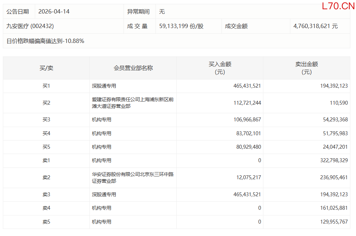Click the 卖出金额 (元) column header

coord(307,68)
